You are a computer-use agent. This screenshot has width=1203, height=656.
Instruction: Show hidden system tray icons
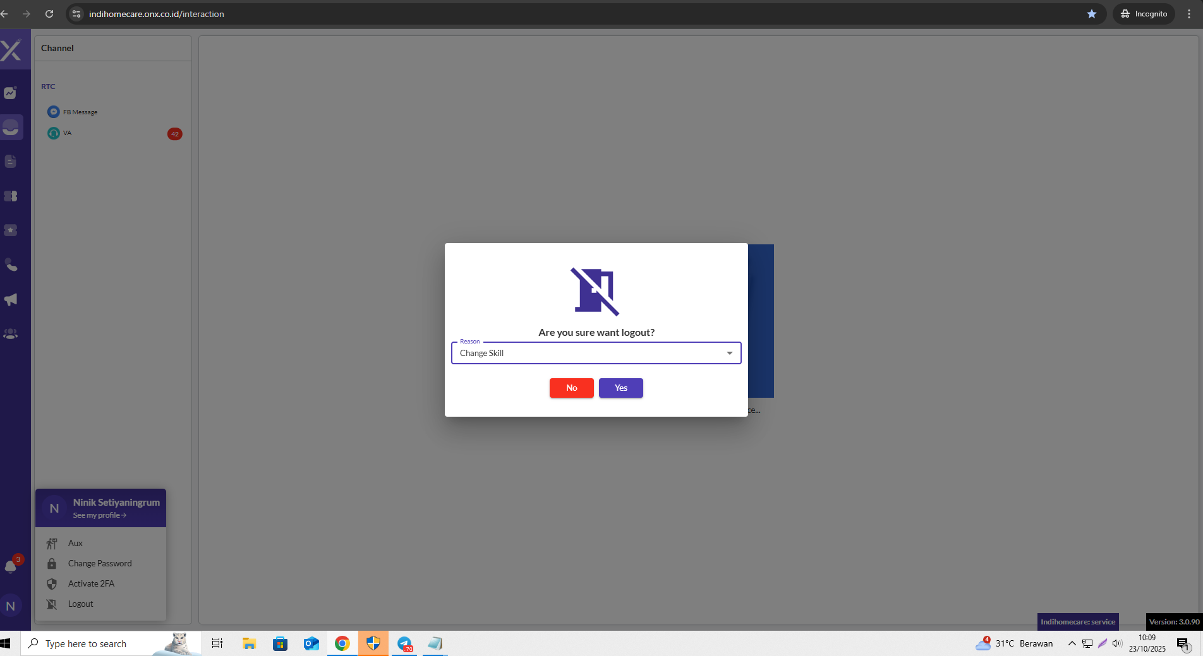(1072, 643)
